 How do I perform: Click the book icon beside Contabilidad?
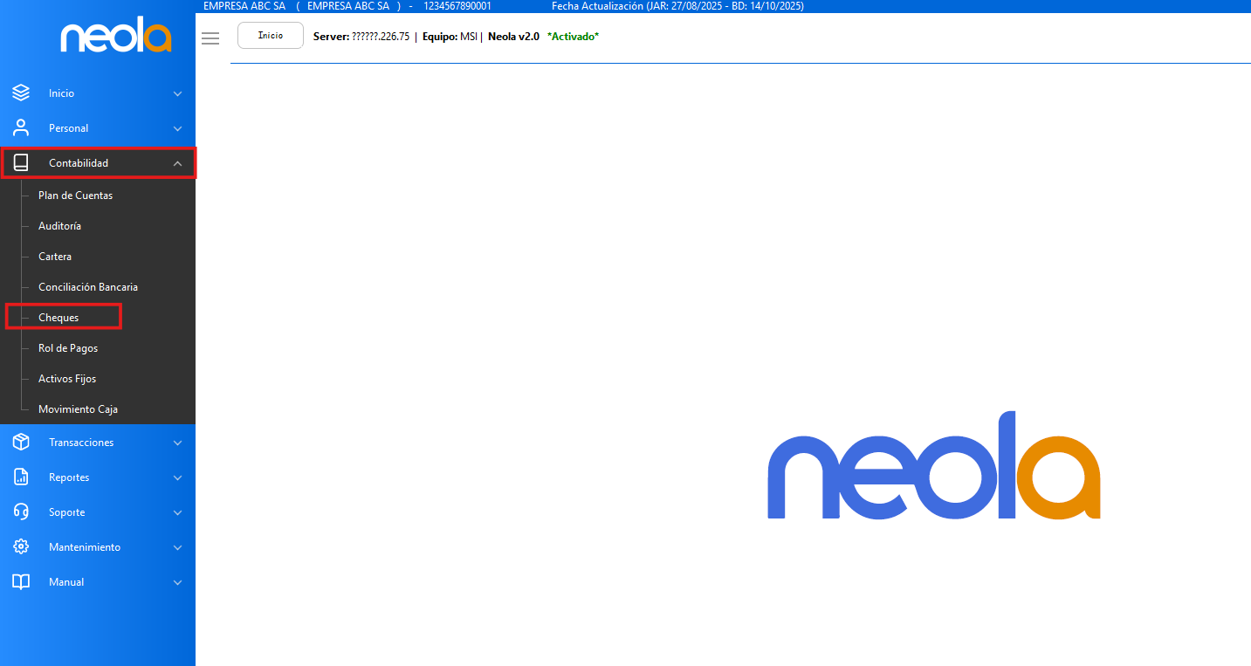pos(21,163)
